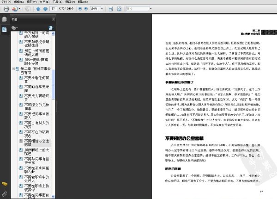Click bookmark icon beside 别做职场上的大嘴巴
The width and height of the screenshot is (277, 199).
[21, 150]
